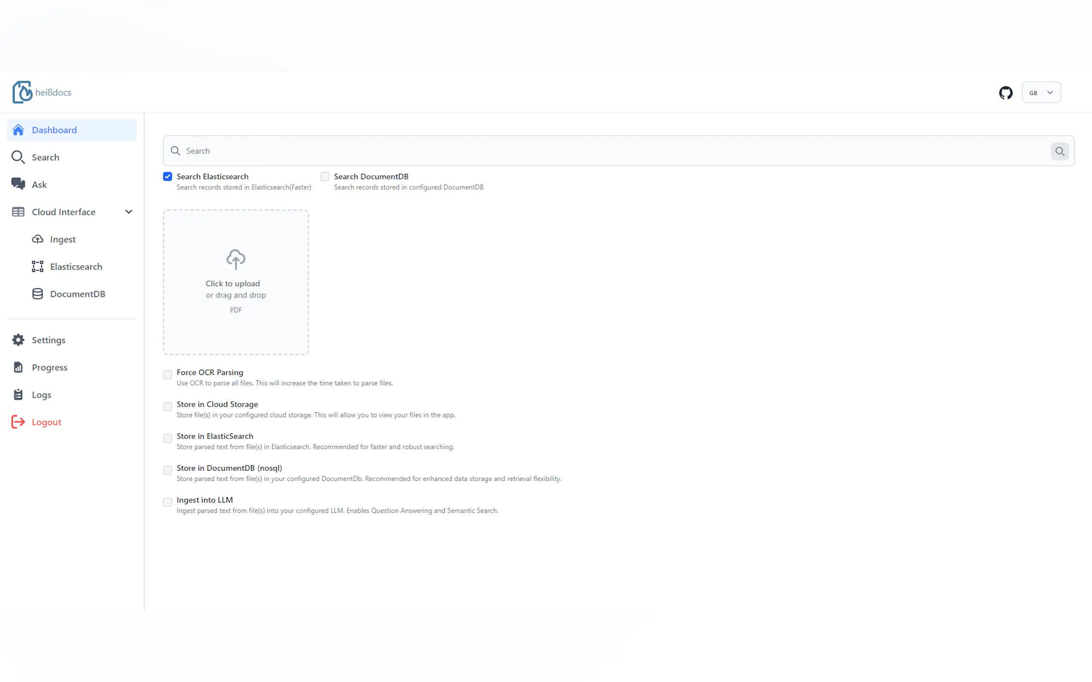Click the search magnifier button in search bar
This screenshot has width=1092, height=682.
pyautogui.click(x=1059, y=151)
